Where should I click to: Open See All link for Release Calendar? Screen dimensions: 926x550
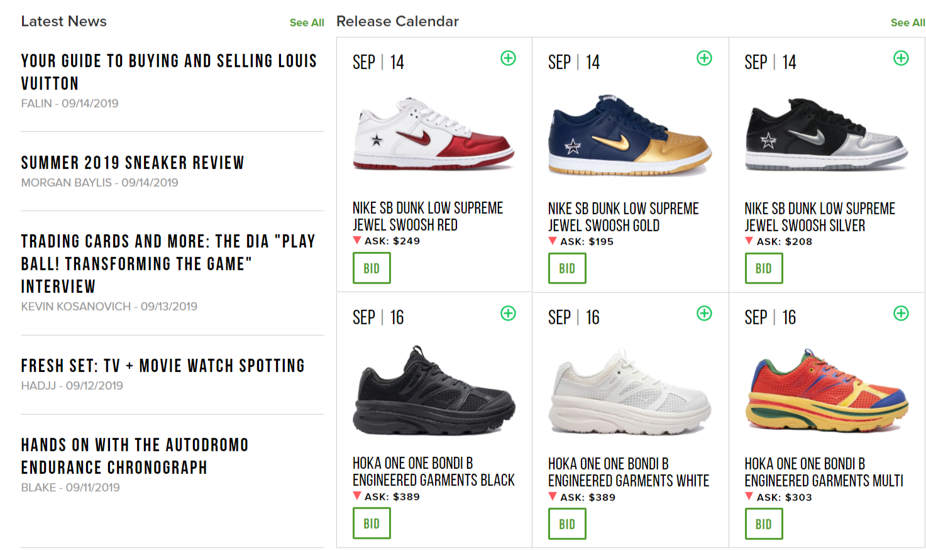(907, 23)
